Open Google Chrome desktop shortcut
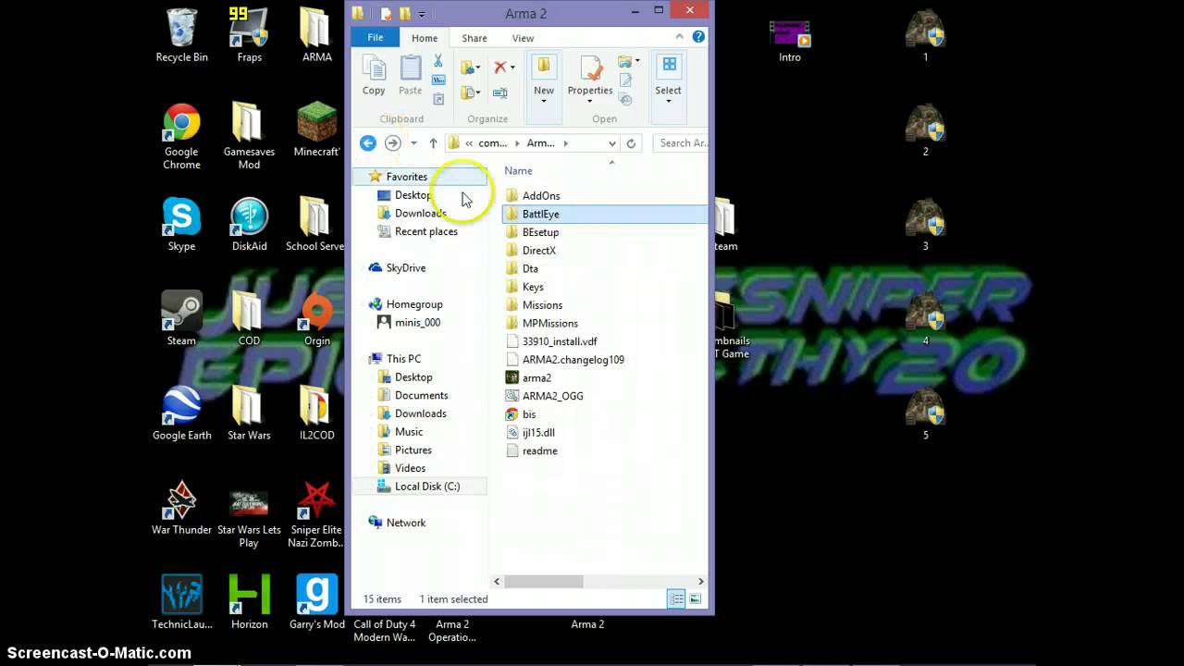Viewport: 1184px width, 666px height. (181, 137)
